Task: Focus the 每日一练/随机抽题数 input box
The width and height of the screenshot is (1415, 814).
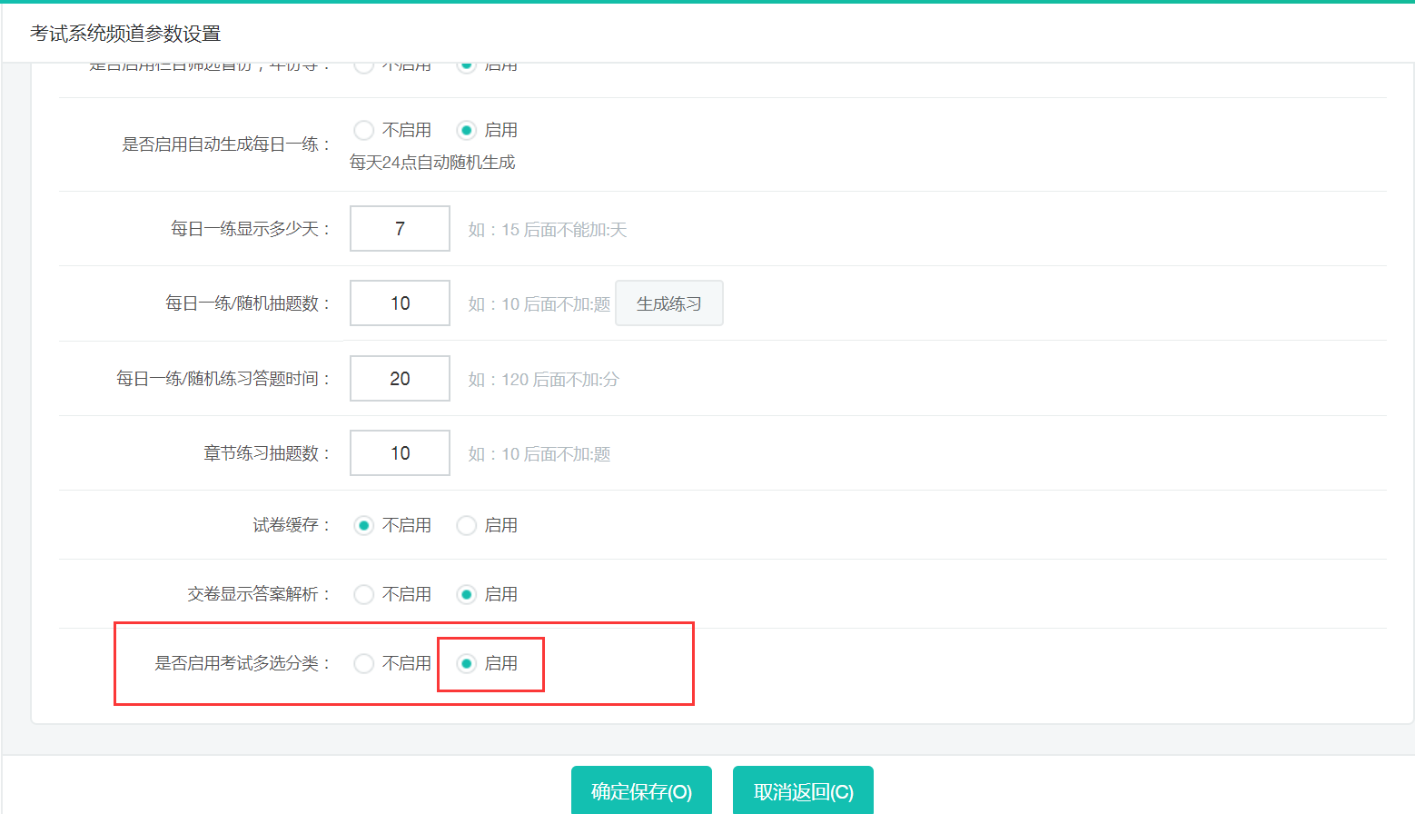Action: [x=400, y=303]
